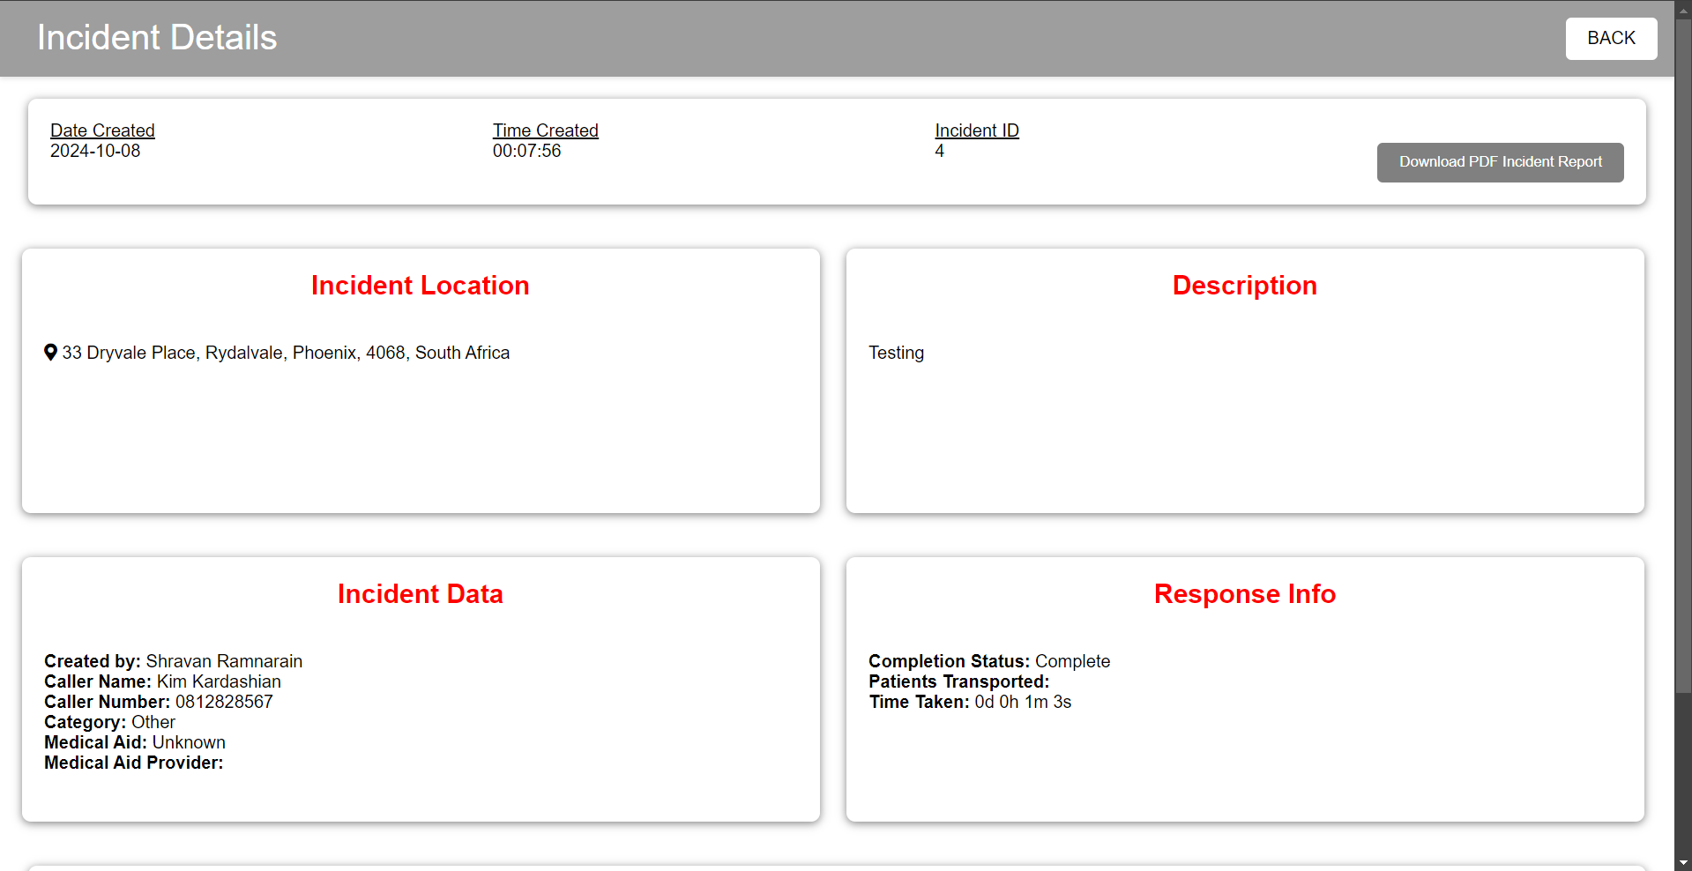
Task: Select the Medical Aid Unknown line
Action: [135, 742]
